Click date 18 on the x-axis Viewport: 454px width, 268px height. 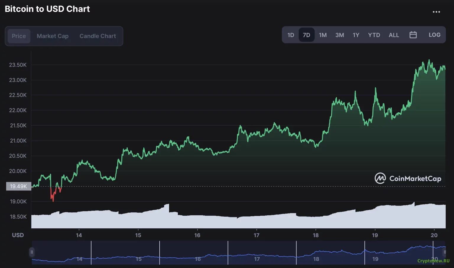tap(316, 235)
